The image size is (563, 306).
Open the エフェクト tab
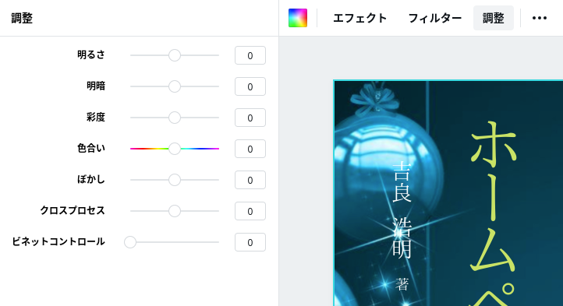(359, 18)
